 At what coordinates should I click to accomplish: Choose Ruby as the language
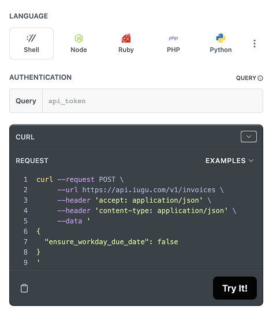(126, 43)
